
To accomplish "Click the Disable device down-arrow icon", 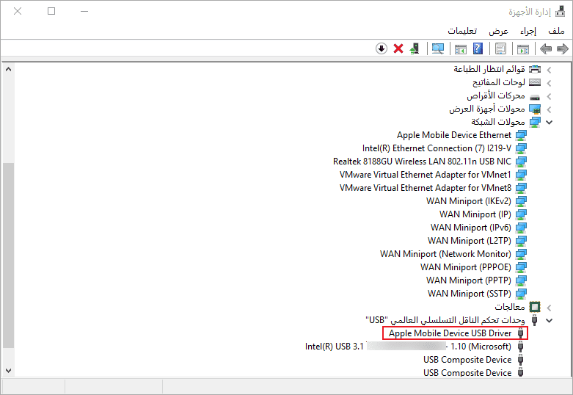I will pos(382,48).
